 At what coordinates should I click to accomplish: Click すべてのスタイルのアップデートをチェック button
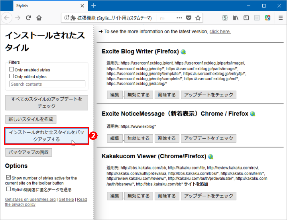47,103
